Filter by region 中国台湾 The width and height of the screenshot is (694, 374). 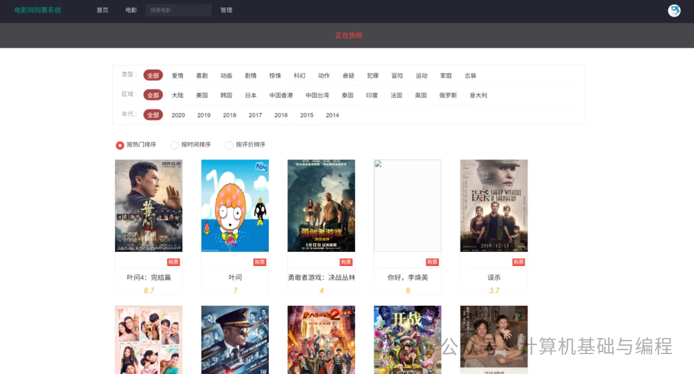click(x=317, y=95)
